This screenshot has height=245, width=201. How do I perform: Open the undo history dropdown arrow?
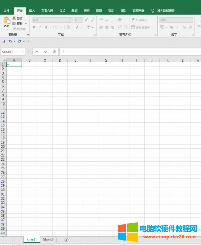tap(14, 41)
